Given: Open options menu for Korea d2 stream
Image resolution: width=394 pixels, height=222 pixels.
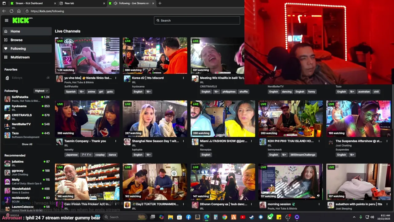Looking at the screenshot, I should (183, 78).
